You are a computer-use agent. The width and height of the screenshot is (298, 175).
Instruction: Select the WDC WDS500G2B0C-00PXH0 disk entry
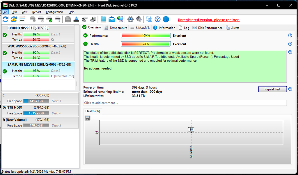38,52
